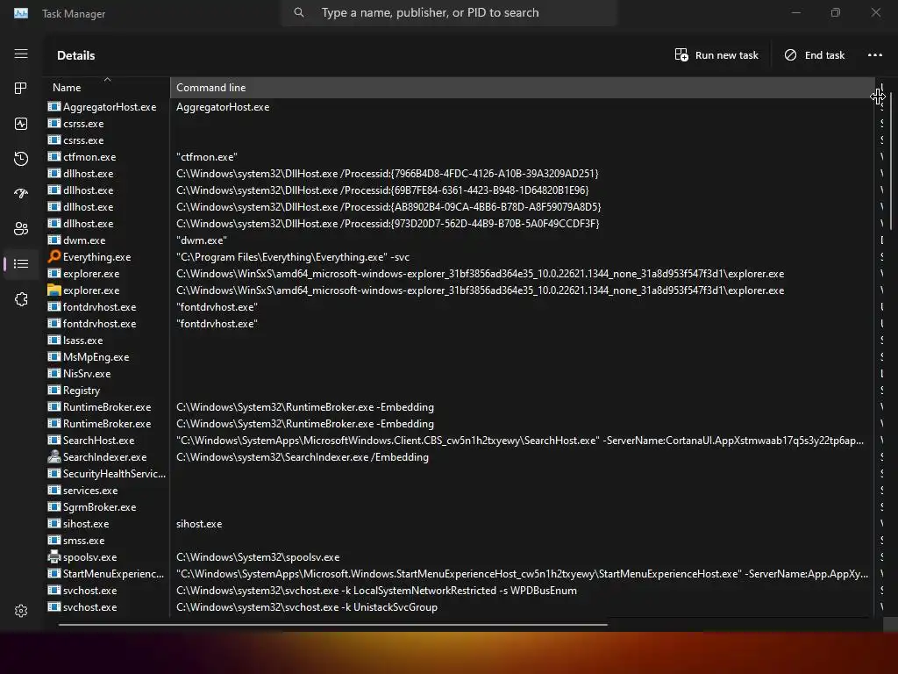Sort by Command line column header
Image resolution: width=898 pixels, height=674 pixels.
(522, 88)
